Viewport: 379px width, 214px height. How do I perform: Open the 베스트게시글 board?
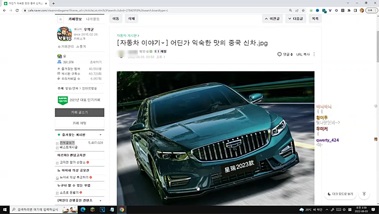pyautogui.click(x=69, y=147)
